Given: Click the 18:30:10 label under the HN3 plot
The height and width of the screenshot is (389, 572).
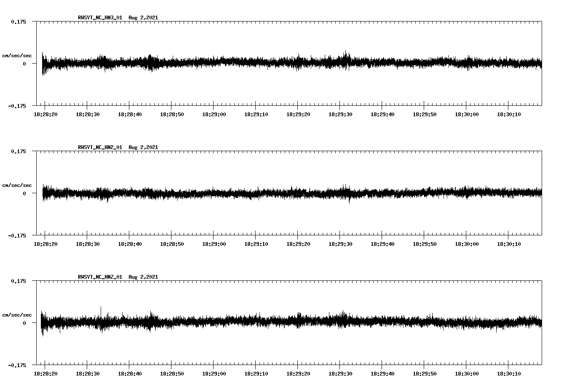Looking at the screenshot, I should click(509, 115).
